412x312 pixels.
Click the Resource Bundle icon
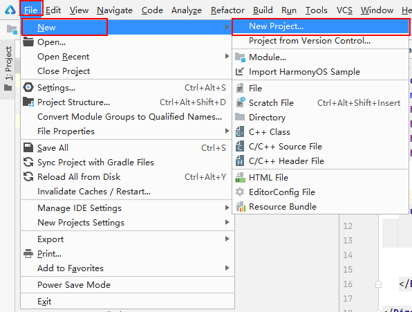241,207
